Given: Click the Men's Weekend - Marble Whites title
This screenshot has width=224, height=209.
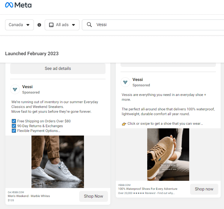Looking at the screenshot, I should point(29,196).
